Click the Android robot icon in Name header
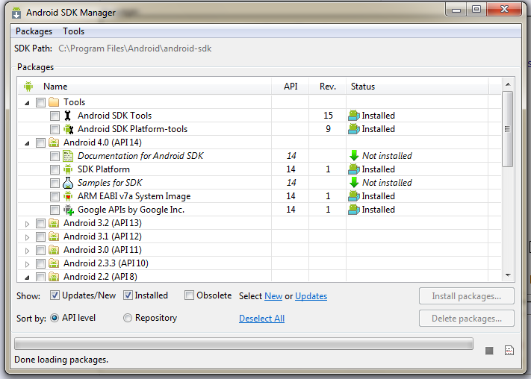Image resolution: width=531 pixels, height=379 pixels. [28, 87]
